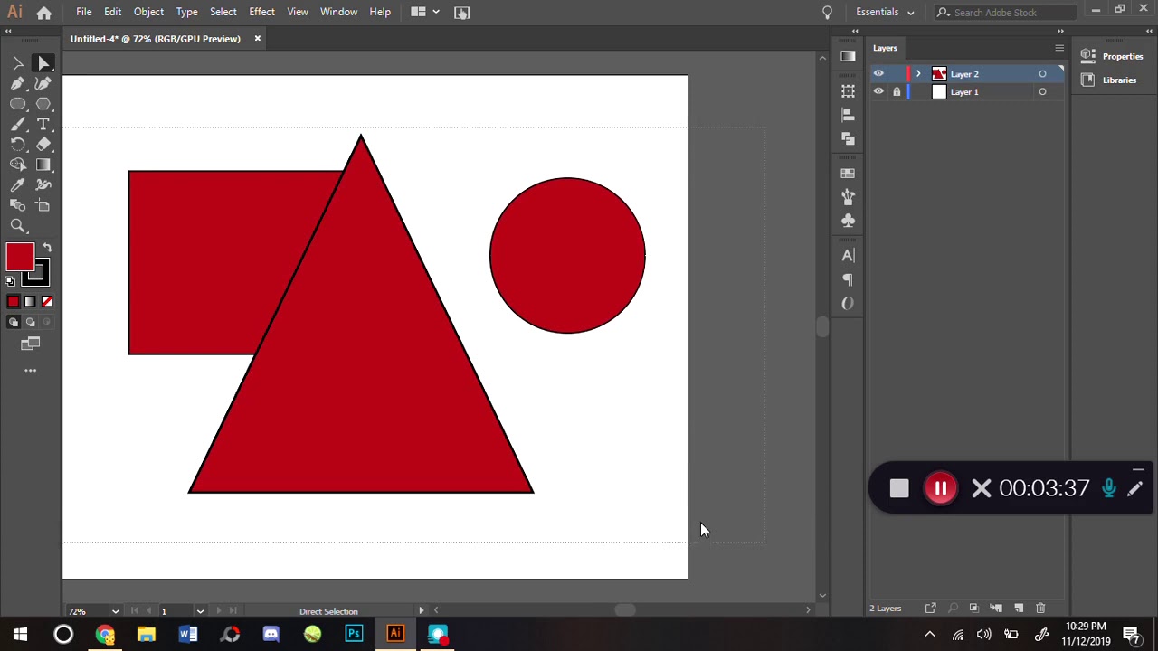Open the zoom level dropdown
1158x651 pixels.
click(115, 611)
